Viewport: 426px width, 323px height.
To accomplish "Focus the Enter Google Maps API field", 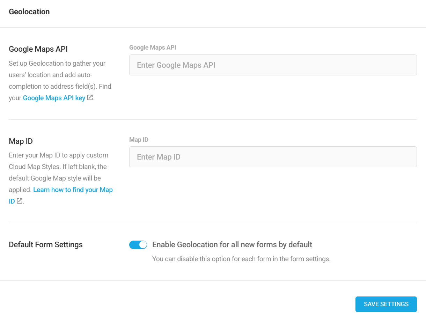I will (273, 65).
